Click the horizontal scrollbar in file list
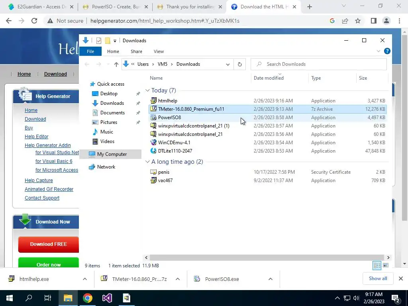 (x=267, y=257)
